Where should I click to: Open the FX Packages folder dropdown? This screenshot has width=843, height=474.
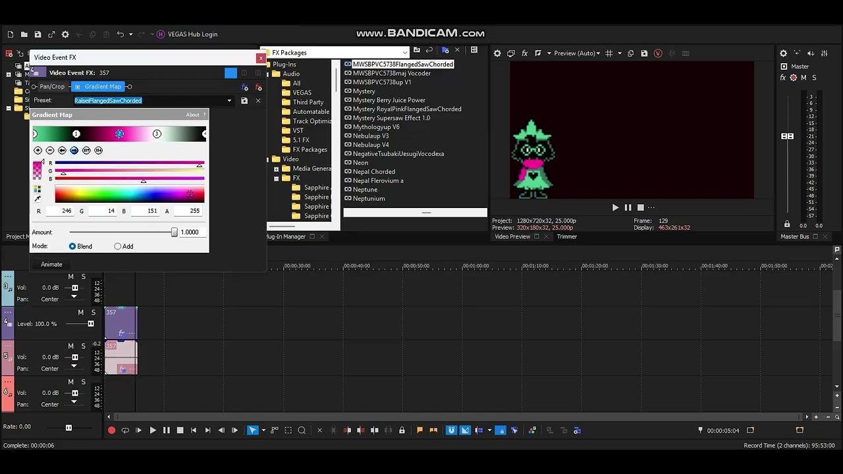[404, 53]
